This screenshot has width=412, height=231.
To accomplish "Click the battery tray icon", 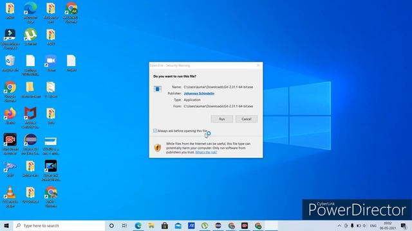I will pyautogui.click(x=359, y=225).
